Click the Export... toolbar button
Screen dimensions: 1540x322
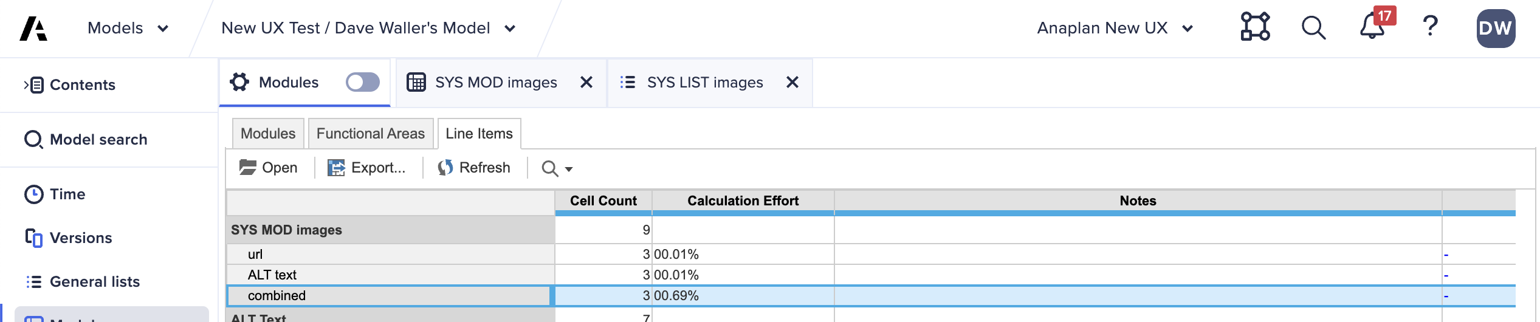coord(366,168)
